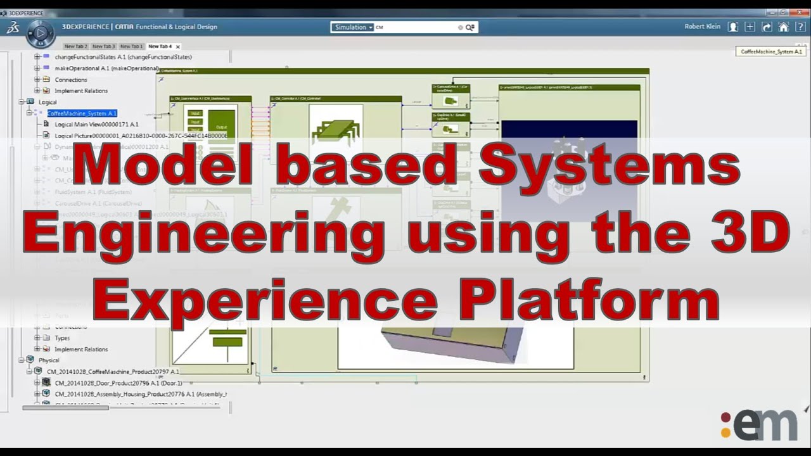Select highlighted CoffeeMachine_System A.1 item
Screen dimensions: 811x456
tap(82, 113)
